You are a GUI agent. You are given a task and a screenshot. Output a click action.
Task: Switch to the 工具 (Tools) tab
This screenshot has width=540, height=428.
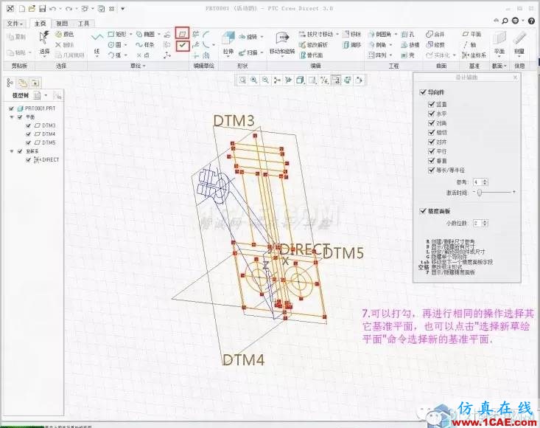coord(83,24)
